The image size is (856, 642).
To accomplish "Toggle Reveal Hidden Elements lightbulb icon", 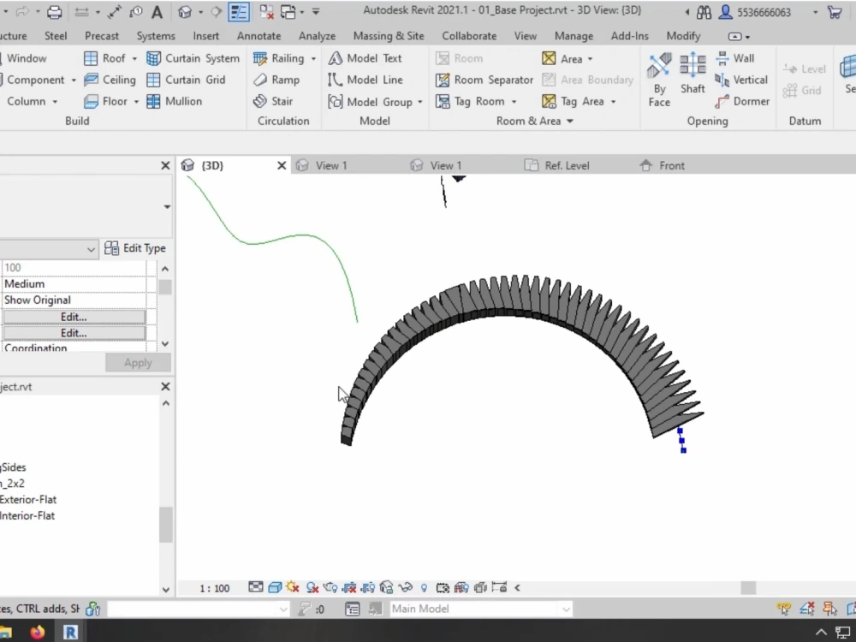I will tap(424, 588).
